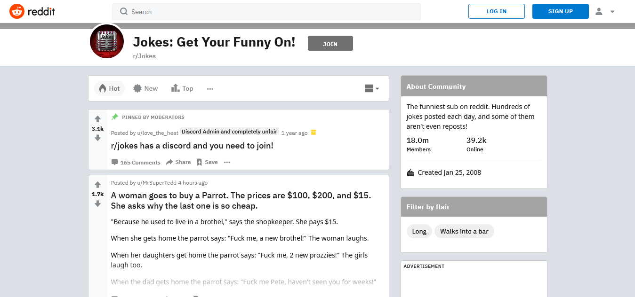The width and height of the screenshot is (635, 297).
Task: Switch to the New sorting tab
Action: [145, 88]
